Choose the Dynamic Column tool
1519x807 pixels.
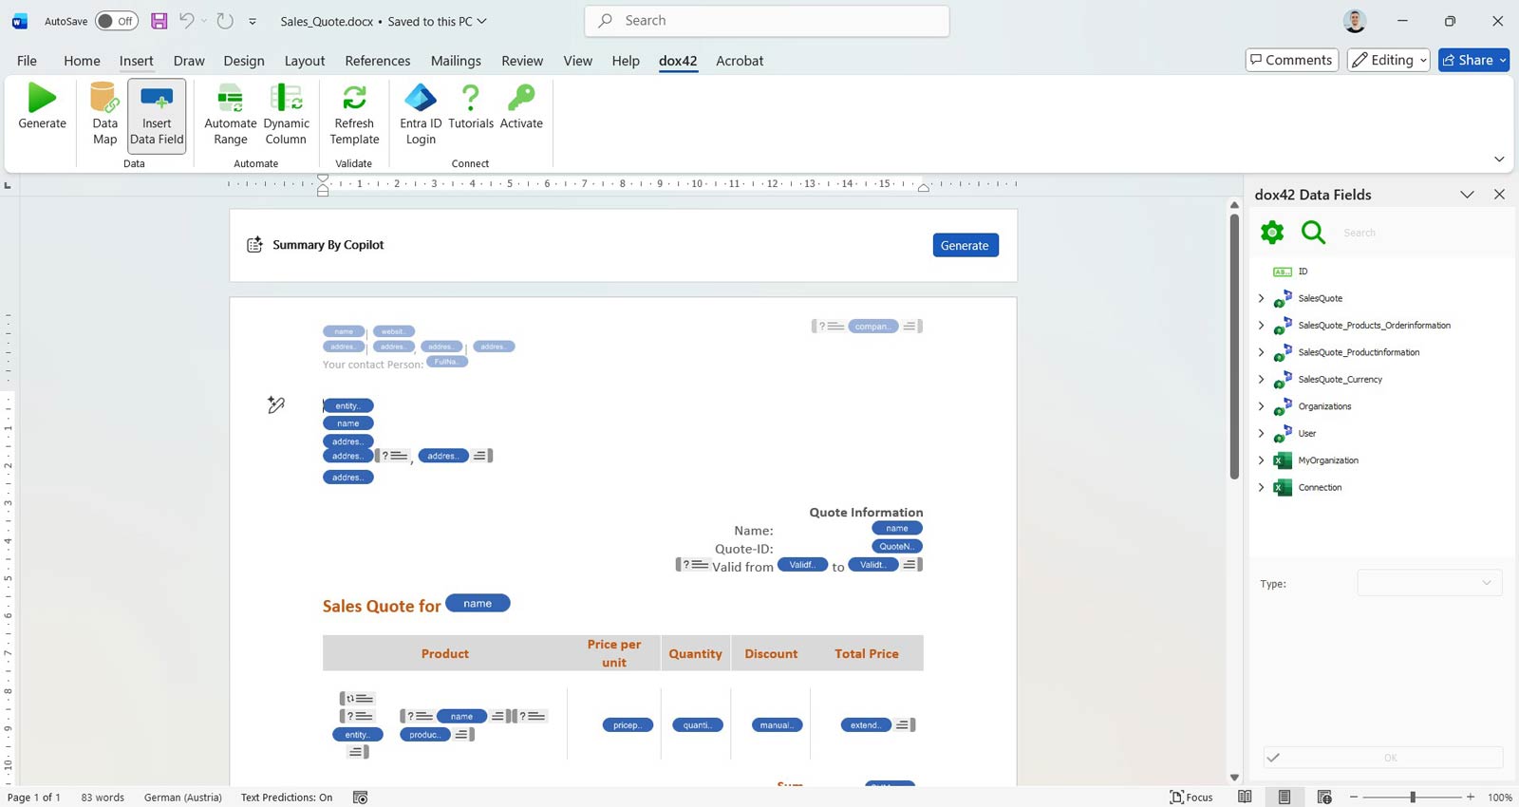[x=286, y=115]
